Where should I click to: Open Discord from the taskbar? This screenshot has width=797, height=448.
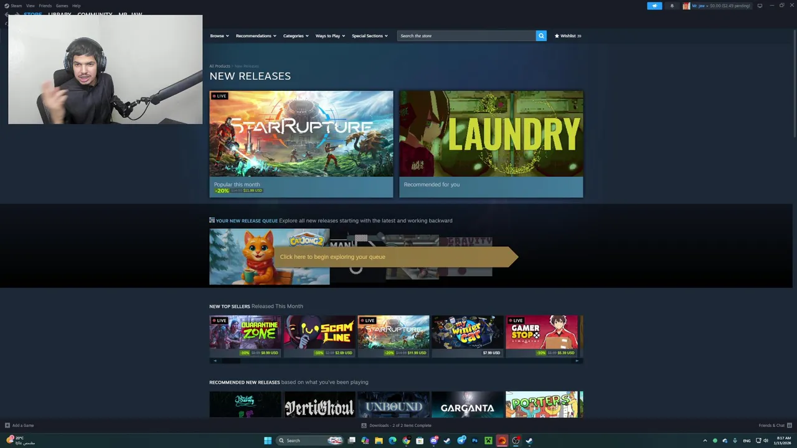point(434,441)
